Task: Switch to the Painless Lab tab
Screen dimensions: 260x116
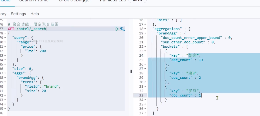Action: pos(113,1)
